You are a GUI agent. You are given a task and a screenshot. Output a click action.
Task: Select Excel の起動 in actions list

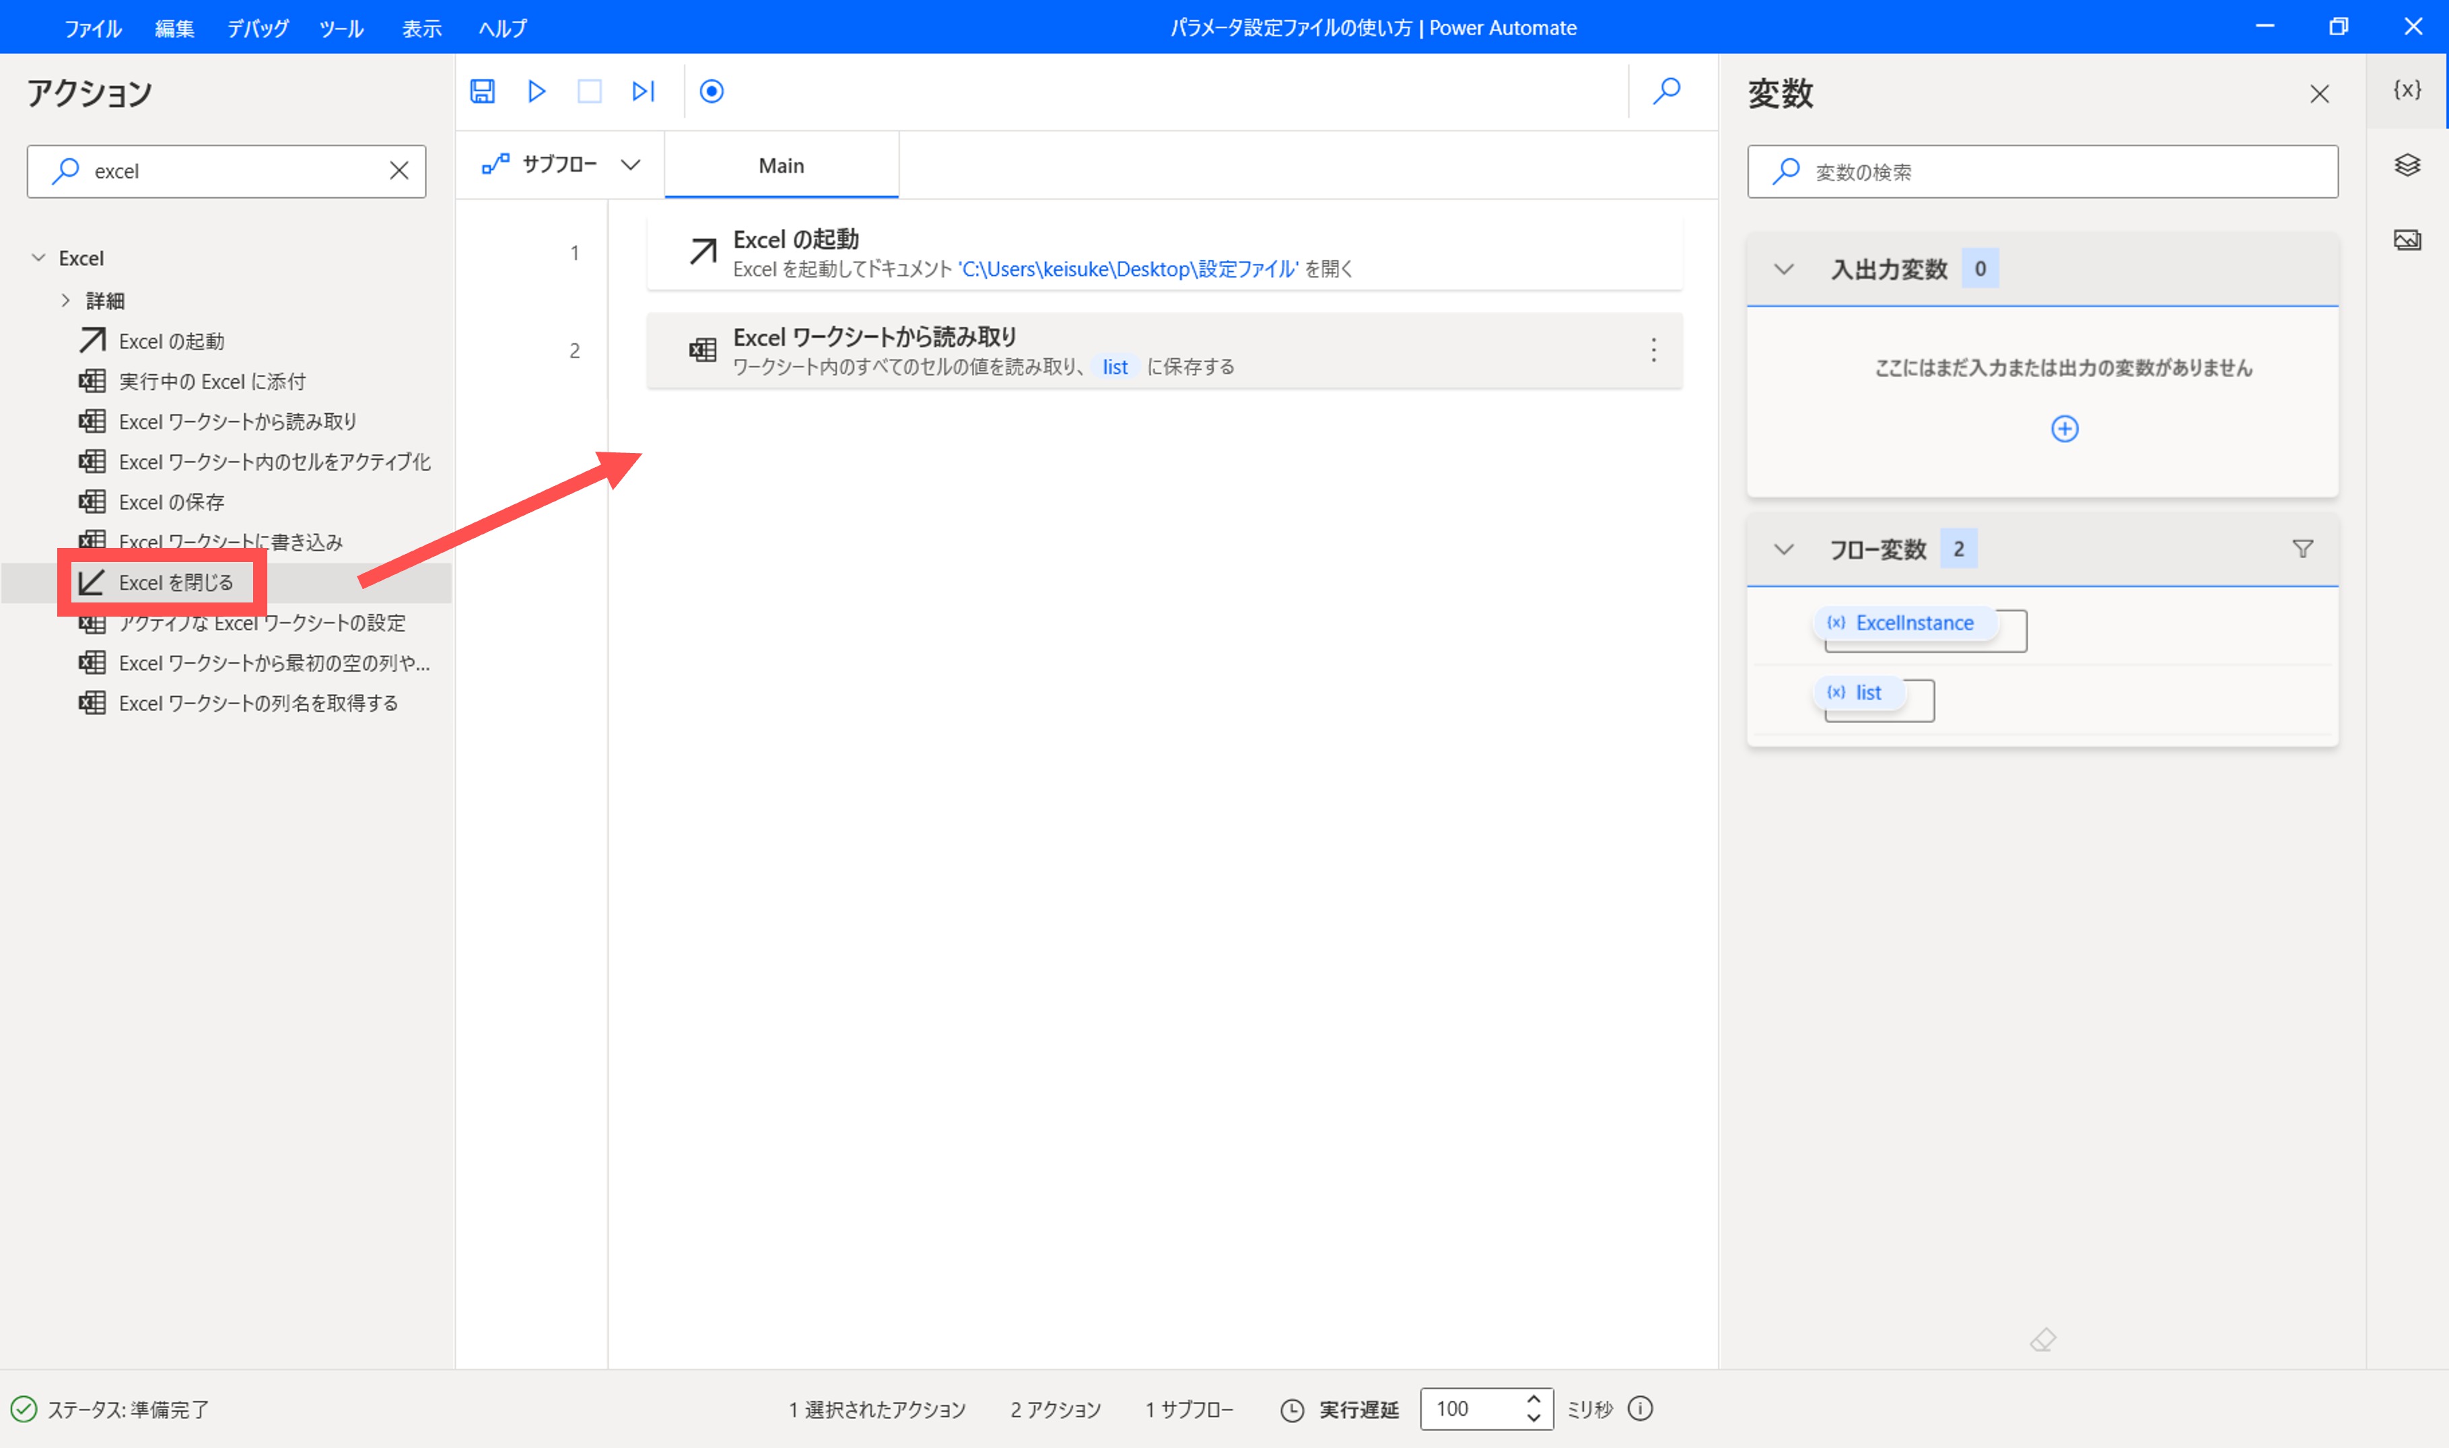171,341
